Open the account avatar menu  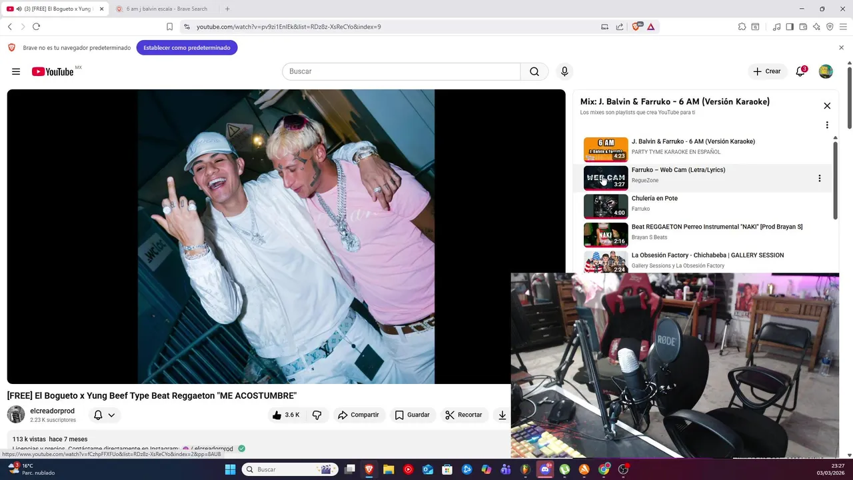click(826, 71)
